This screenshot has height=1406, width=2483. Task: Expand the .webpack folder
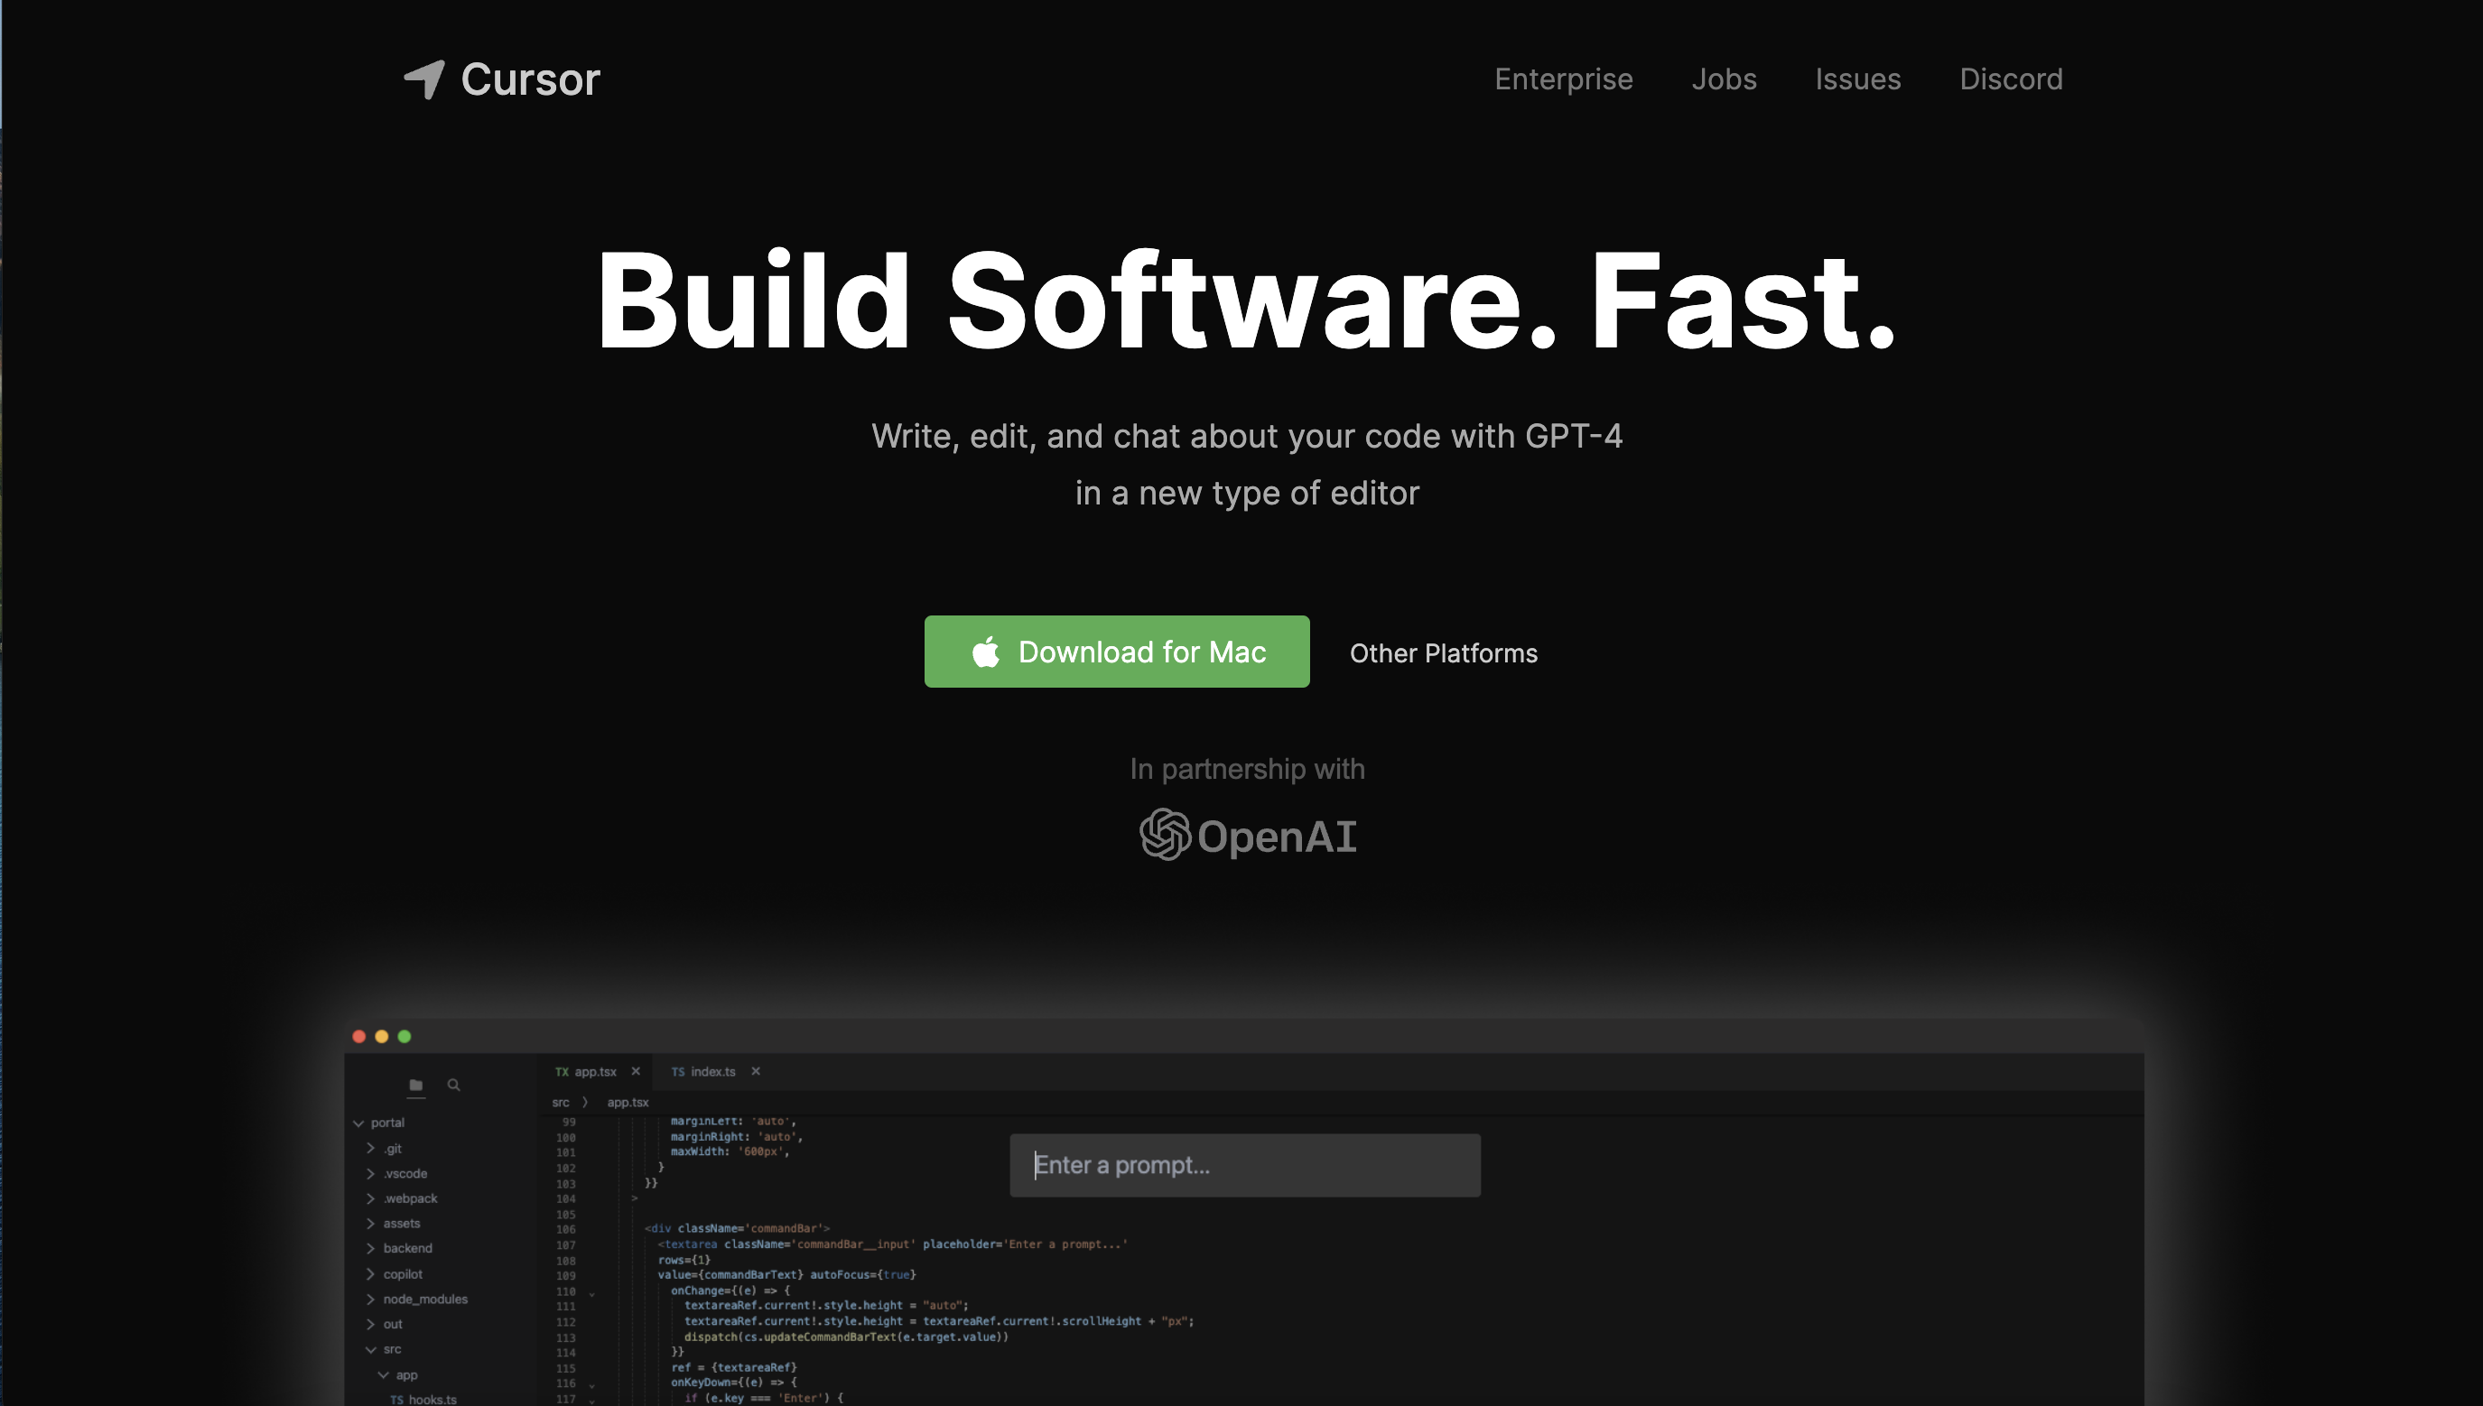tap(370, 1198)
